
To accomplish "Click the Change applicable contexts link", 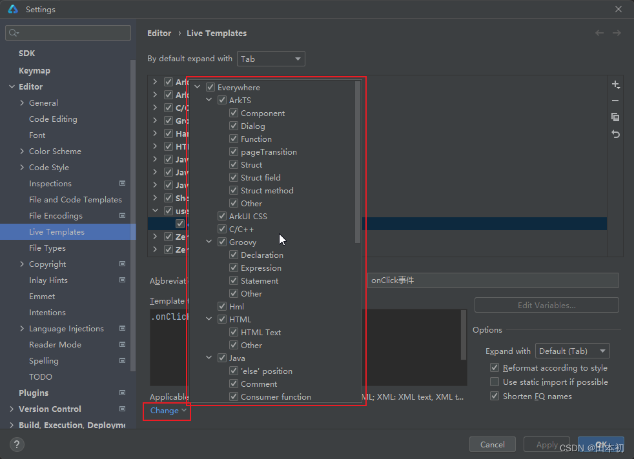I will (x=168, y=411).
